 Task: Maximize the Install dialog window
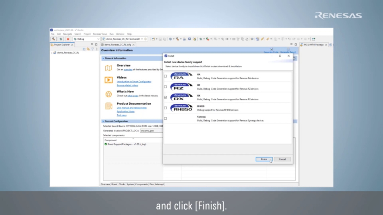click(x=280, y=56)
